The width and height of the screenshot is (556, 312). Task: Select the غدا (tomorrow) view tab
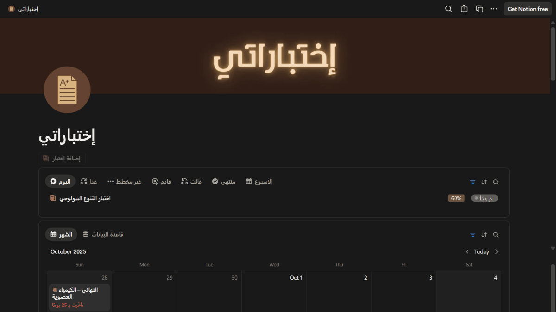click(88, 181)
